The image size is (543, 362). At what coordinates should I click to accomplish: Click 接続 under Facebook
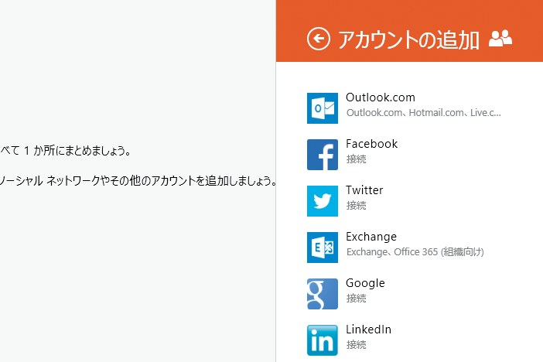coord(357,159)
